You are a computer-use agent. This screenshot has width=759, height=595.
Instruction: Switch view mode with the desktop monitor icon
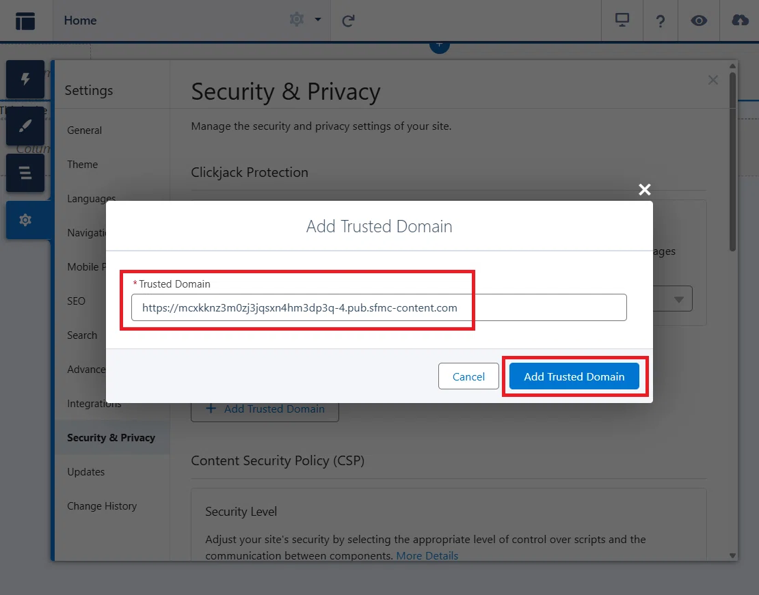click(x=622, y=20)
